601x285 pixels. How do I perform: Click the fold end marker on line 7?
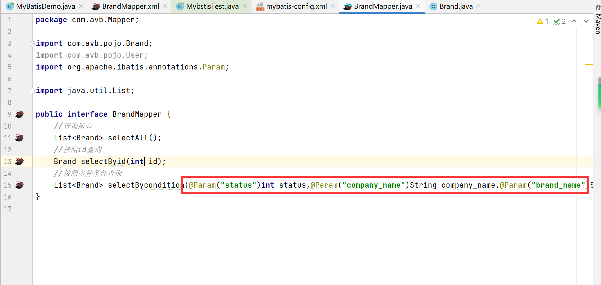(x=32, y=90)
